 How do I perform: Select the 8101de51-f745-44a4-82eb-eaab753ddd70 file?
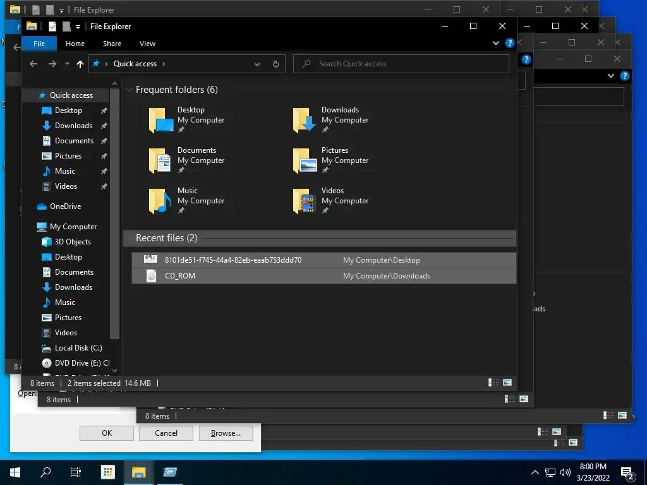tap(324, 260)
